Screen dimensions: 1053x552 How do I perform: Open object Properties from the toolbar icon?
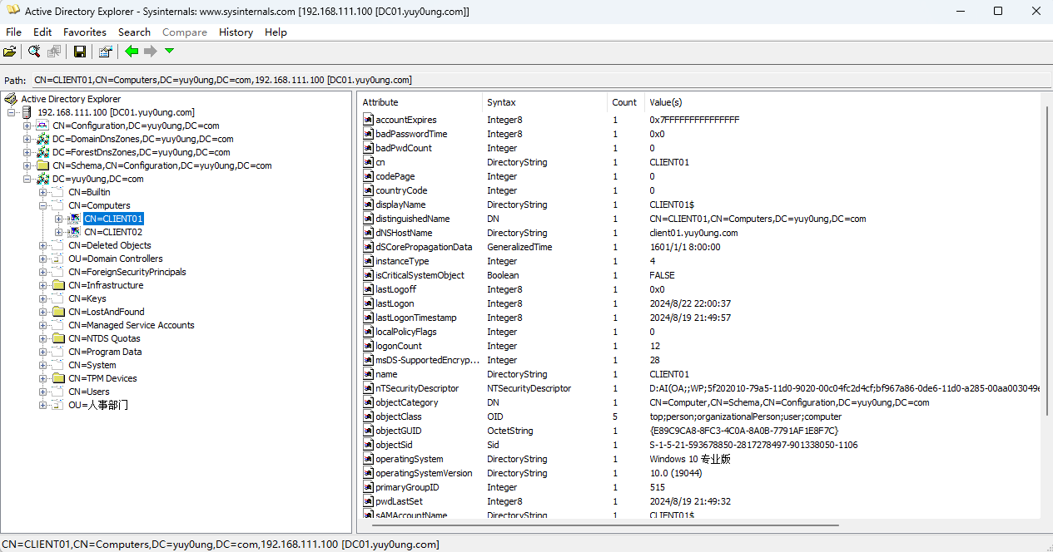click(x=105, y=52)
